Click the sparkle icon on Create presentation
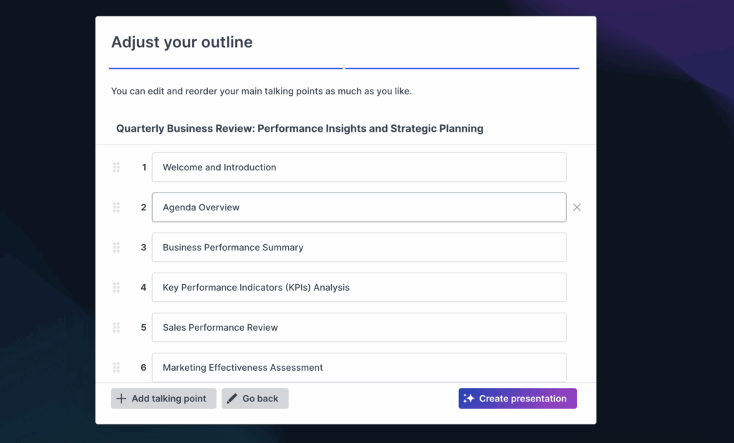Screen dimensions: 734x443 [x=469, y=399]
